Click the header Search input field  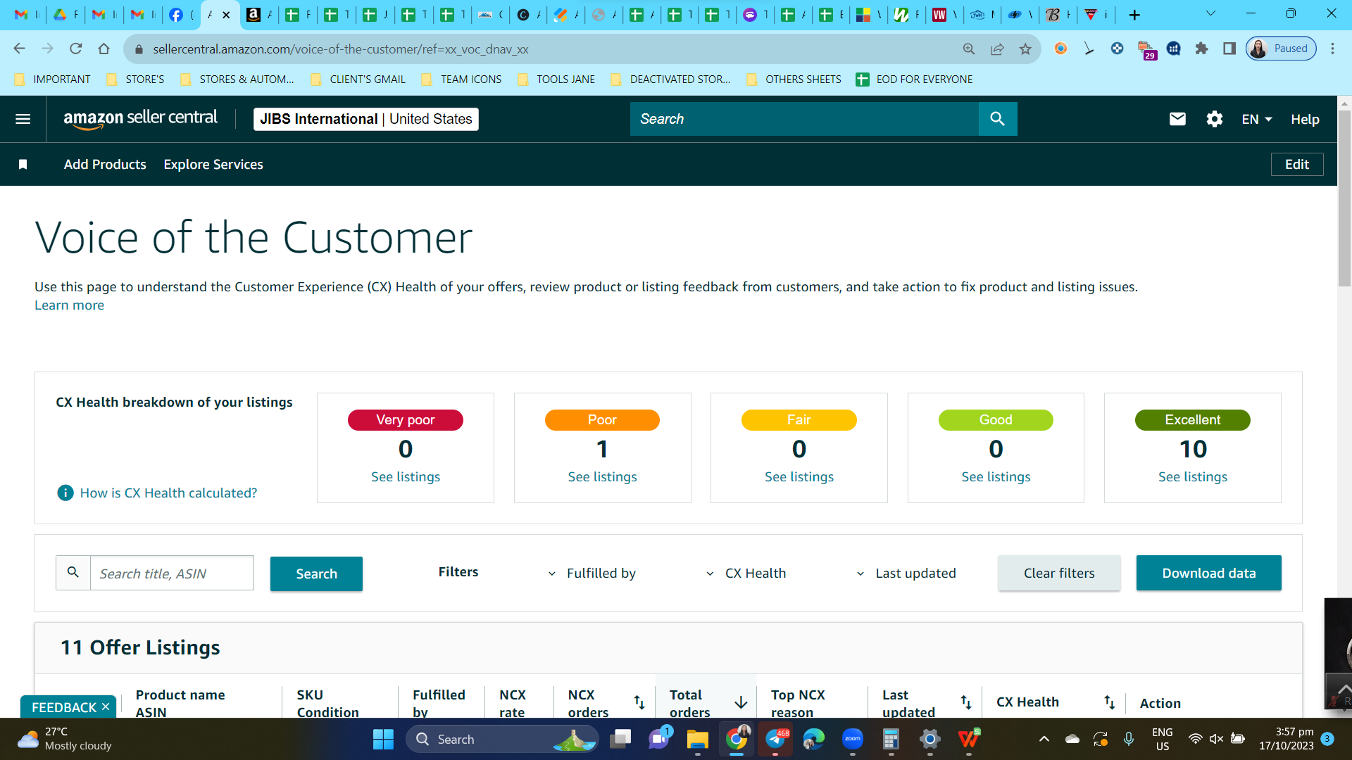[804, 119]
